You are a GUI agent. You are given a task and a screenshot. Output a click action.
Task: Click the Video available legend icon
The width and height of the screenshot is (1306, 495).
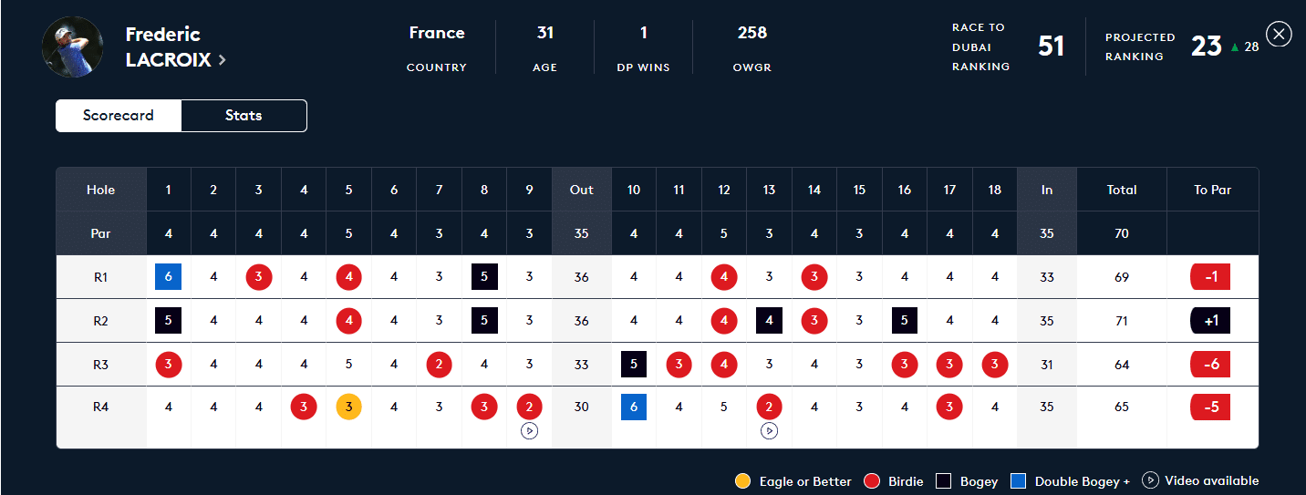(1150, 480)
